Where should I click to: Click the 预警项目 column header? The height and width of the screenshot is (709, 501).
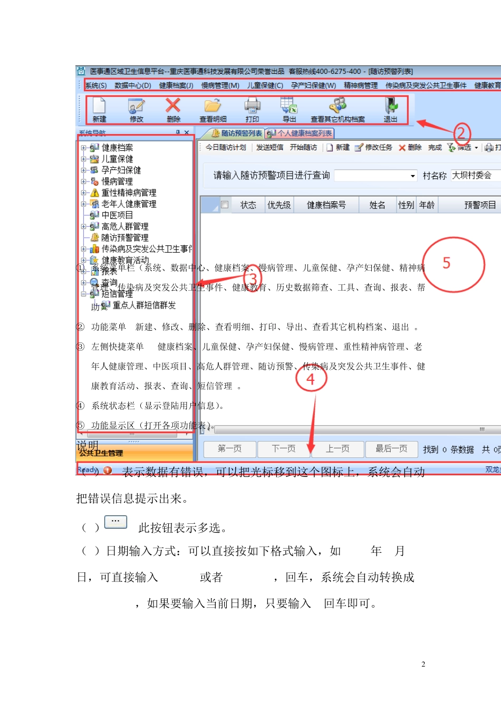[x=469, y=205]
